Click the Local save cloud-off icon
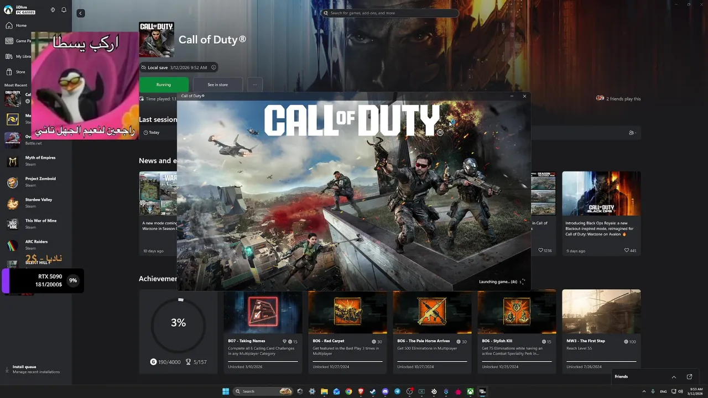This screenshot has height=398, width=708. (144, 67)
